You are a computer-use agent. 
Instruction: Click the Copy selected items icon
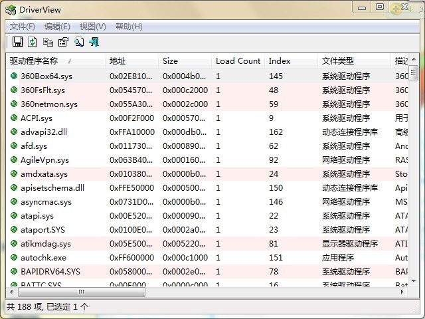48,42
